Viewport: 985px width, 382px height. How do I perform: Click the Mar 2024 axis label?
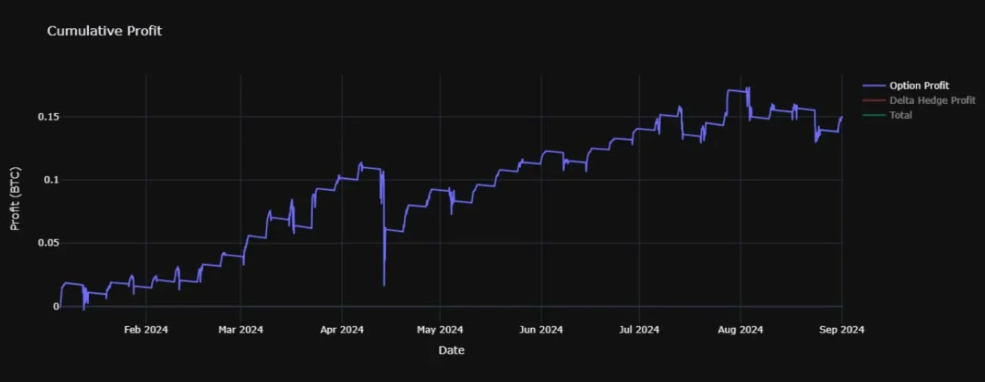click(x=241, y=330)
